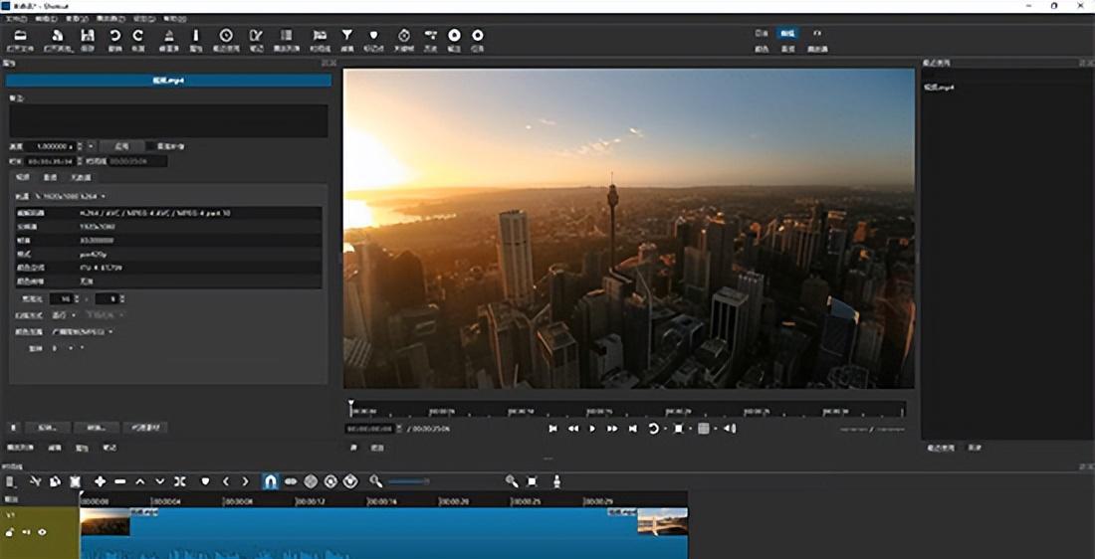Jump to previous marker in timeline toolbar
The image size is (1095, 559).
226,481
